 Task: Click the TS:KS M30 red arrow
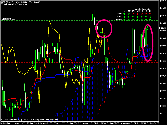138,14
